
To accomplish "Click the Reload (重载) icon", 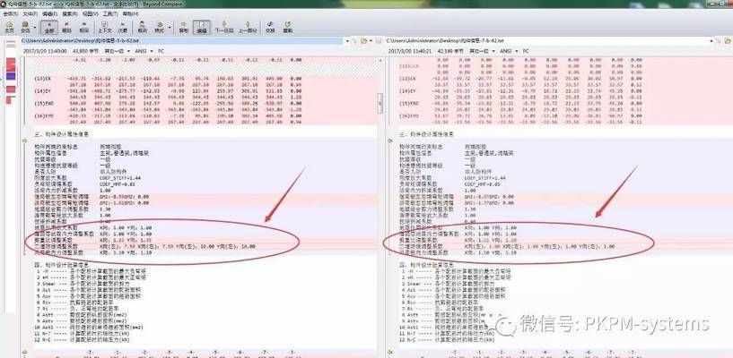I will point(287,27).
